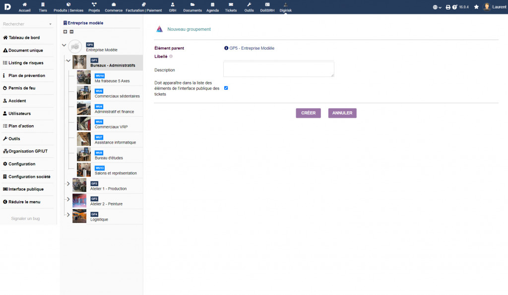Click the sidebar Outils wrench icon
Viewport: 508px width, 295px height.
(x=5, y=139)
